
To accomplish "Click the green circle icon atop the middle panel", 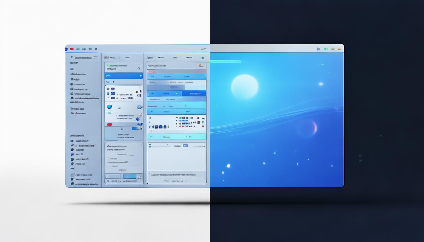I will coord(107,66).
